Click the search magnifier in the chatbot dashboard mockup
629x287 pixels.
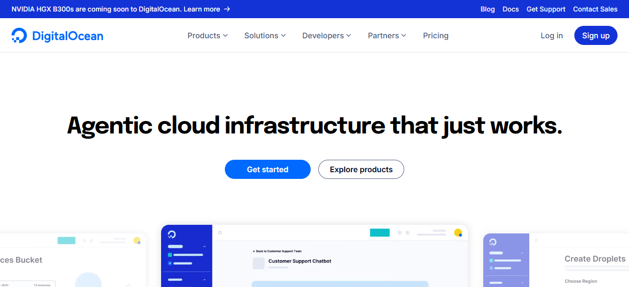[220, 233]
